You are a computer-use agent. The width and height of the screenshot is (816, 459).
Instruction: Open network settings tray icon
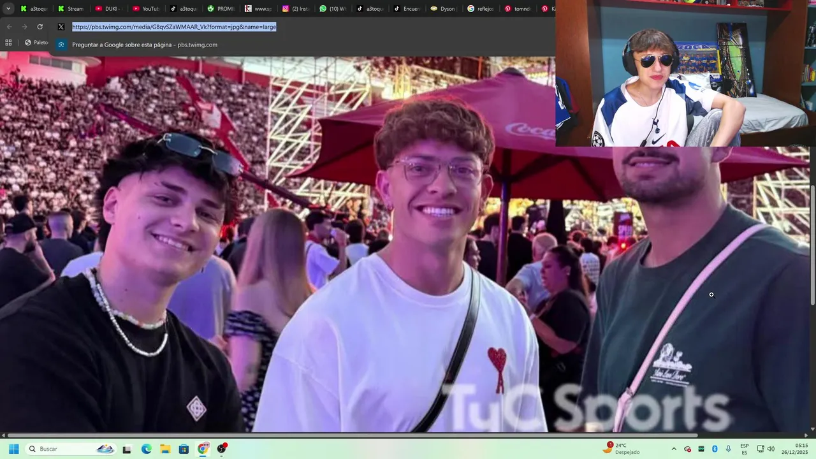[761, 449]
